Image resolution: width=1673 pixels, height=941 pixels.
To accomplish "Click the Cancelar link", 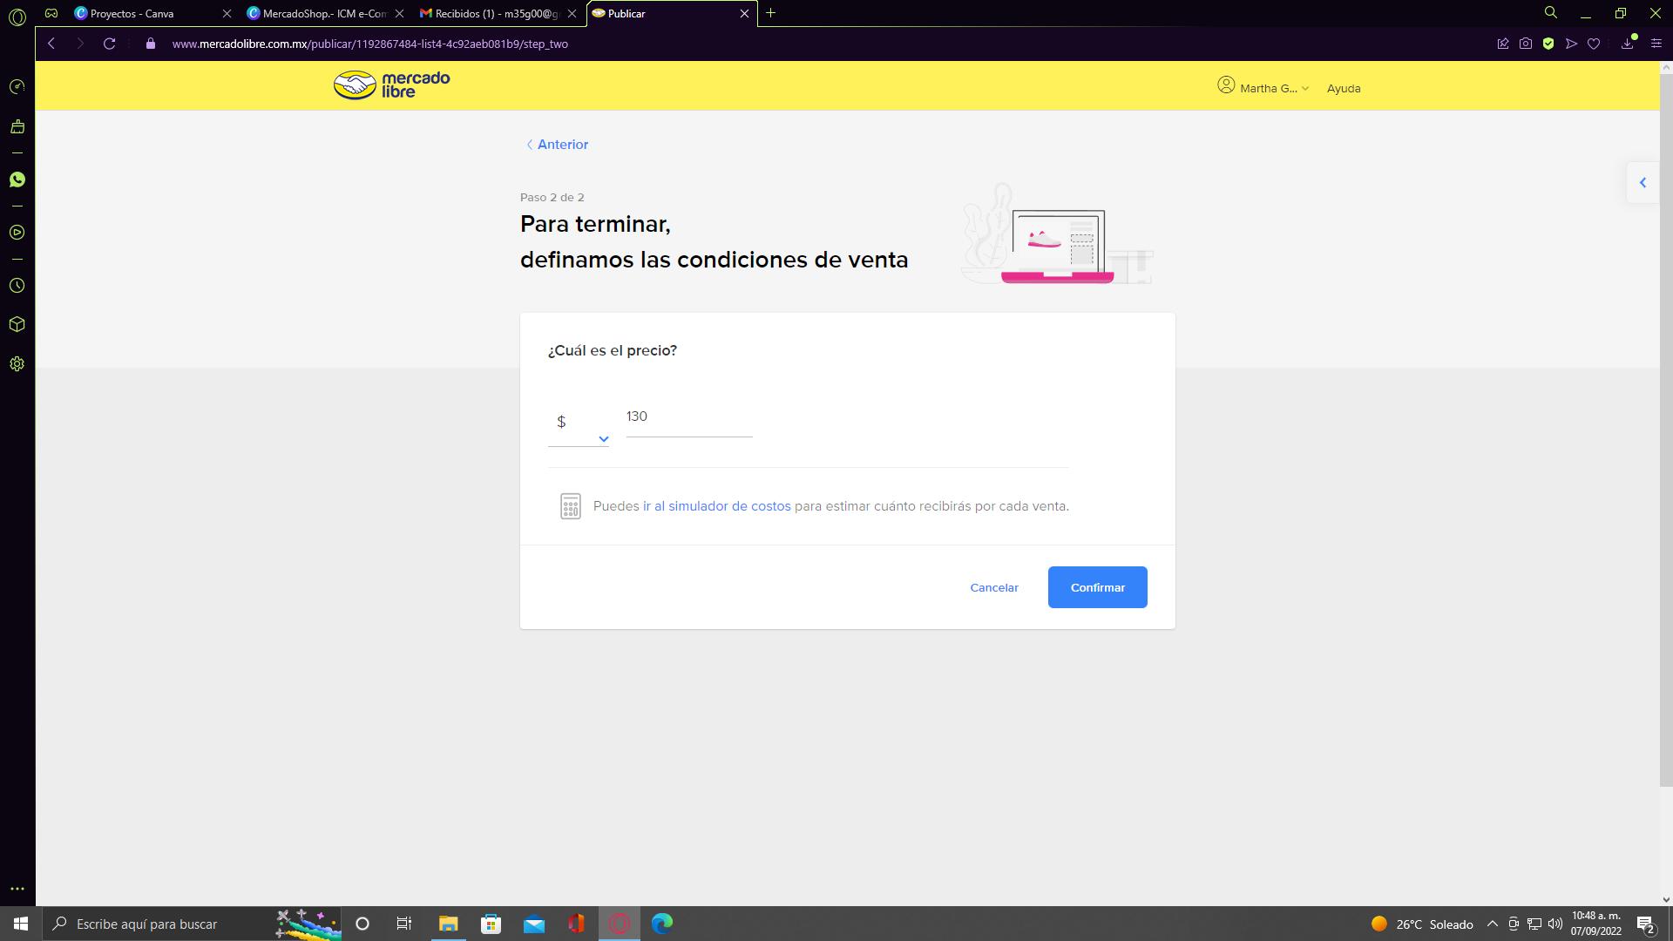I will coord(994,587).
